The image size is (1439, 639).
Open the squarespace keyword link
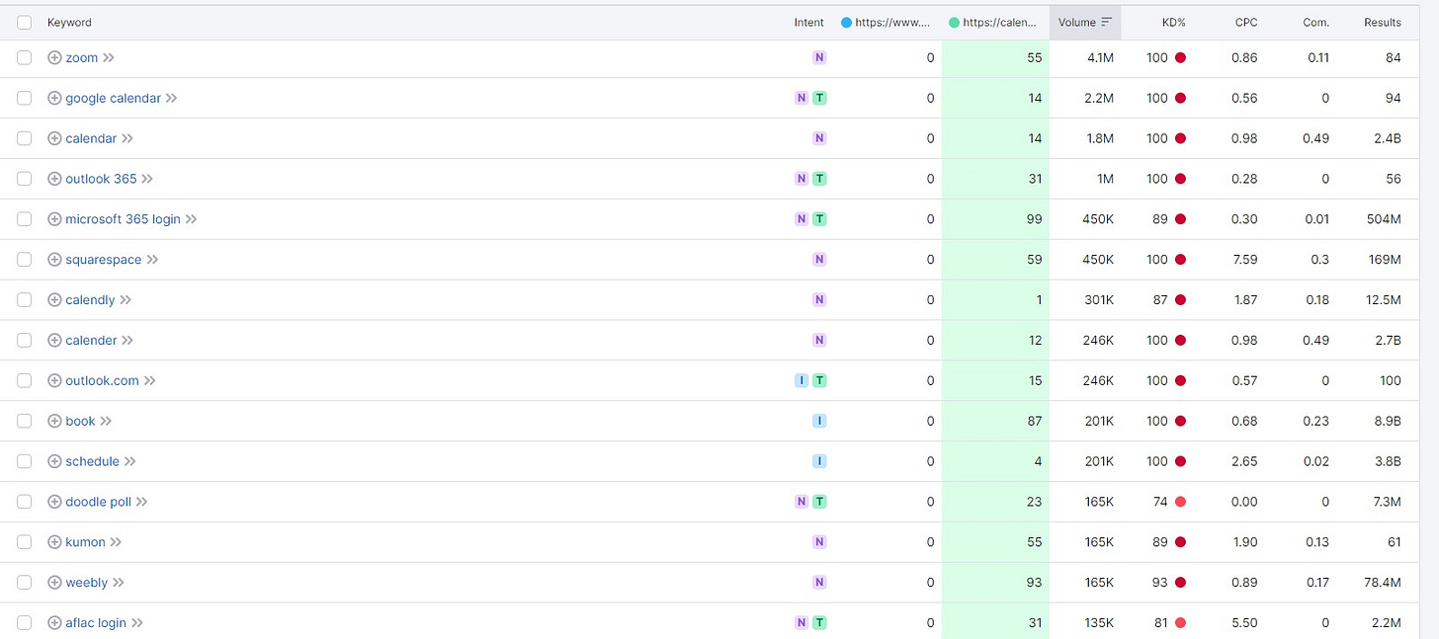104,260
